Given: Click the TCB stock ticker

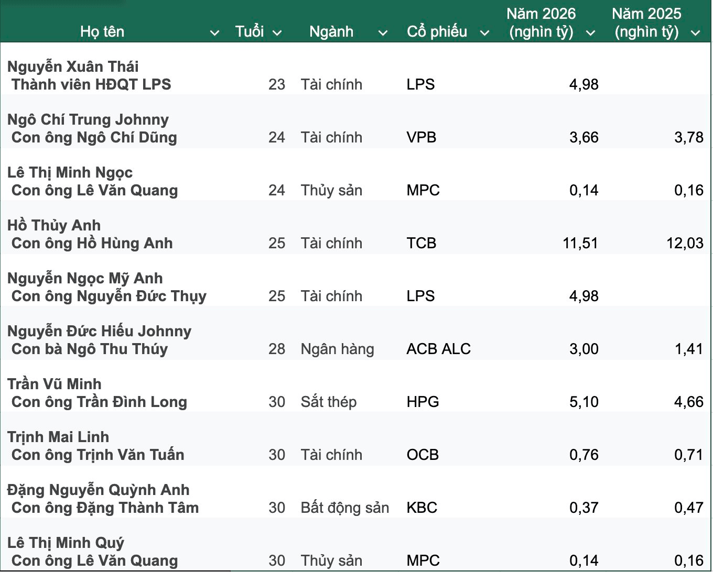Looking at the screenshot, I should coord(422,243).
